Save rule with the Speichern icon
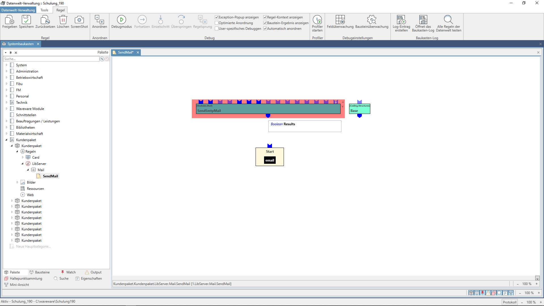Viewport: 544px width, 306px height. [26, 20]
